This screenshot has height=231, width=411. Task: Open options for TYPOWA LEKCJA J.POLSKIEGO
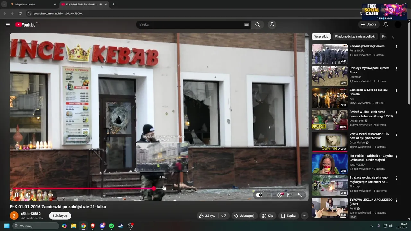click(x=396, y=200)
